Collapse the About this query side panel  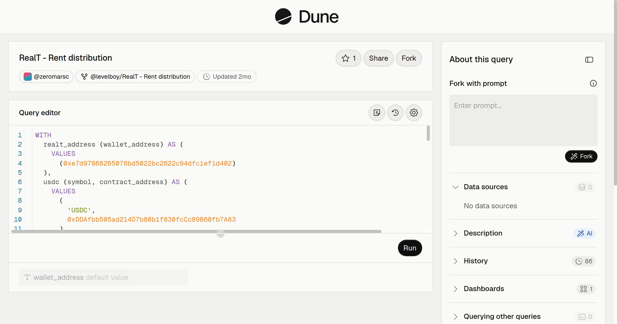coord(589,60)
